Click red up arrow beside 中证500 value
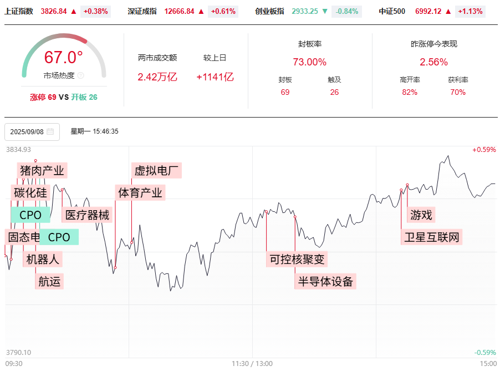 pyautogui.click(x=448, y=11)
